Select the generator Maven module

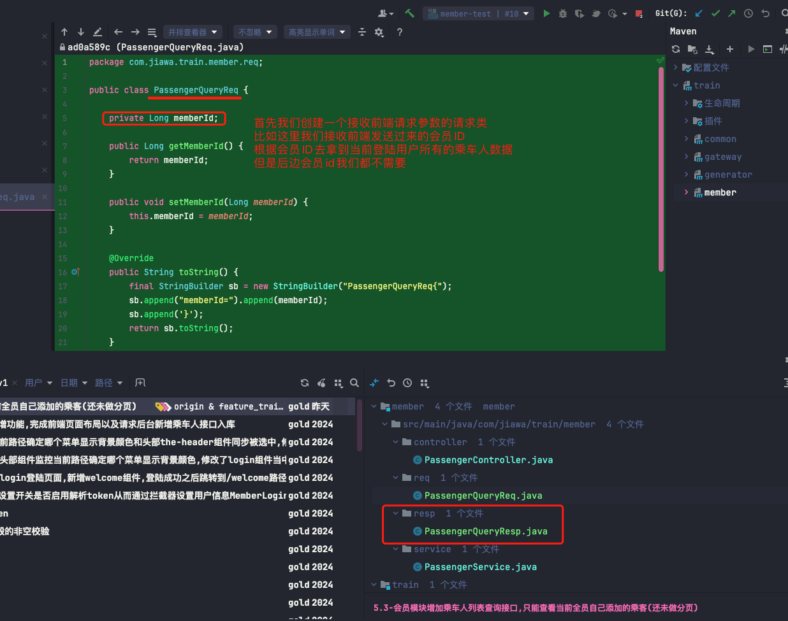point(728,175)
